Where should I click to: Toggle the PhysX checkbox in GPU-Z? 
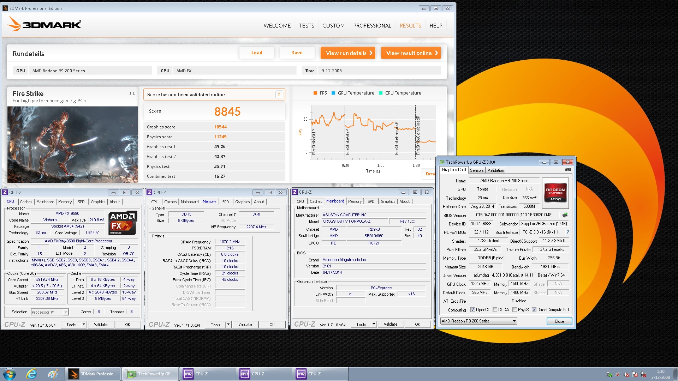point(515,310)
